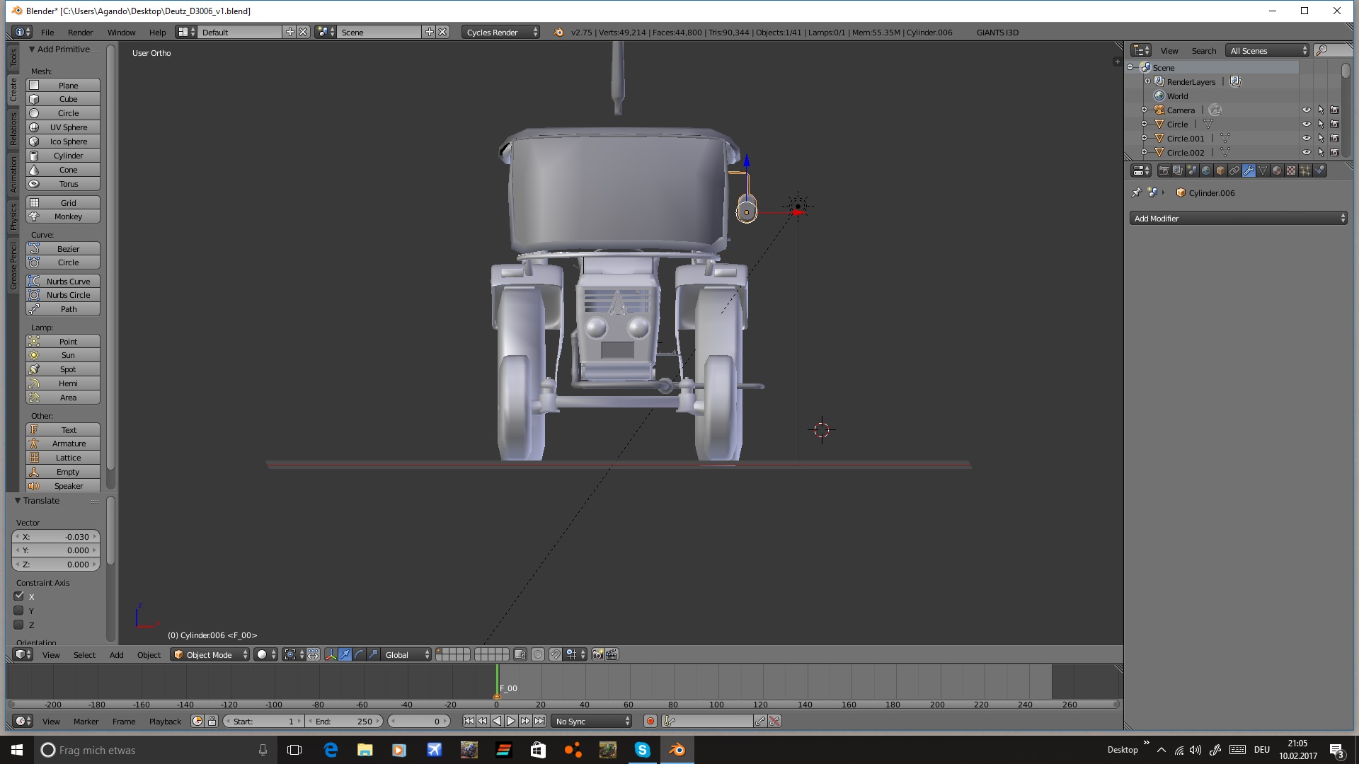Uncheck the X constraint axis checkbox
The image size is (1359, 764).
[x=19, y=596]
